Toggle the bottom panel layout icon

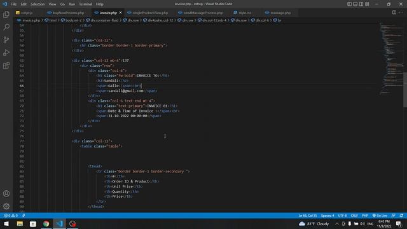355,4
